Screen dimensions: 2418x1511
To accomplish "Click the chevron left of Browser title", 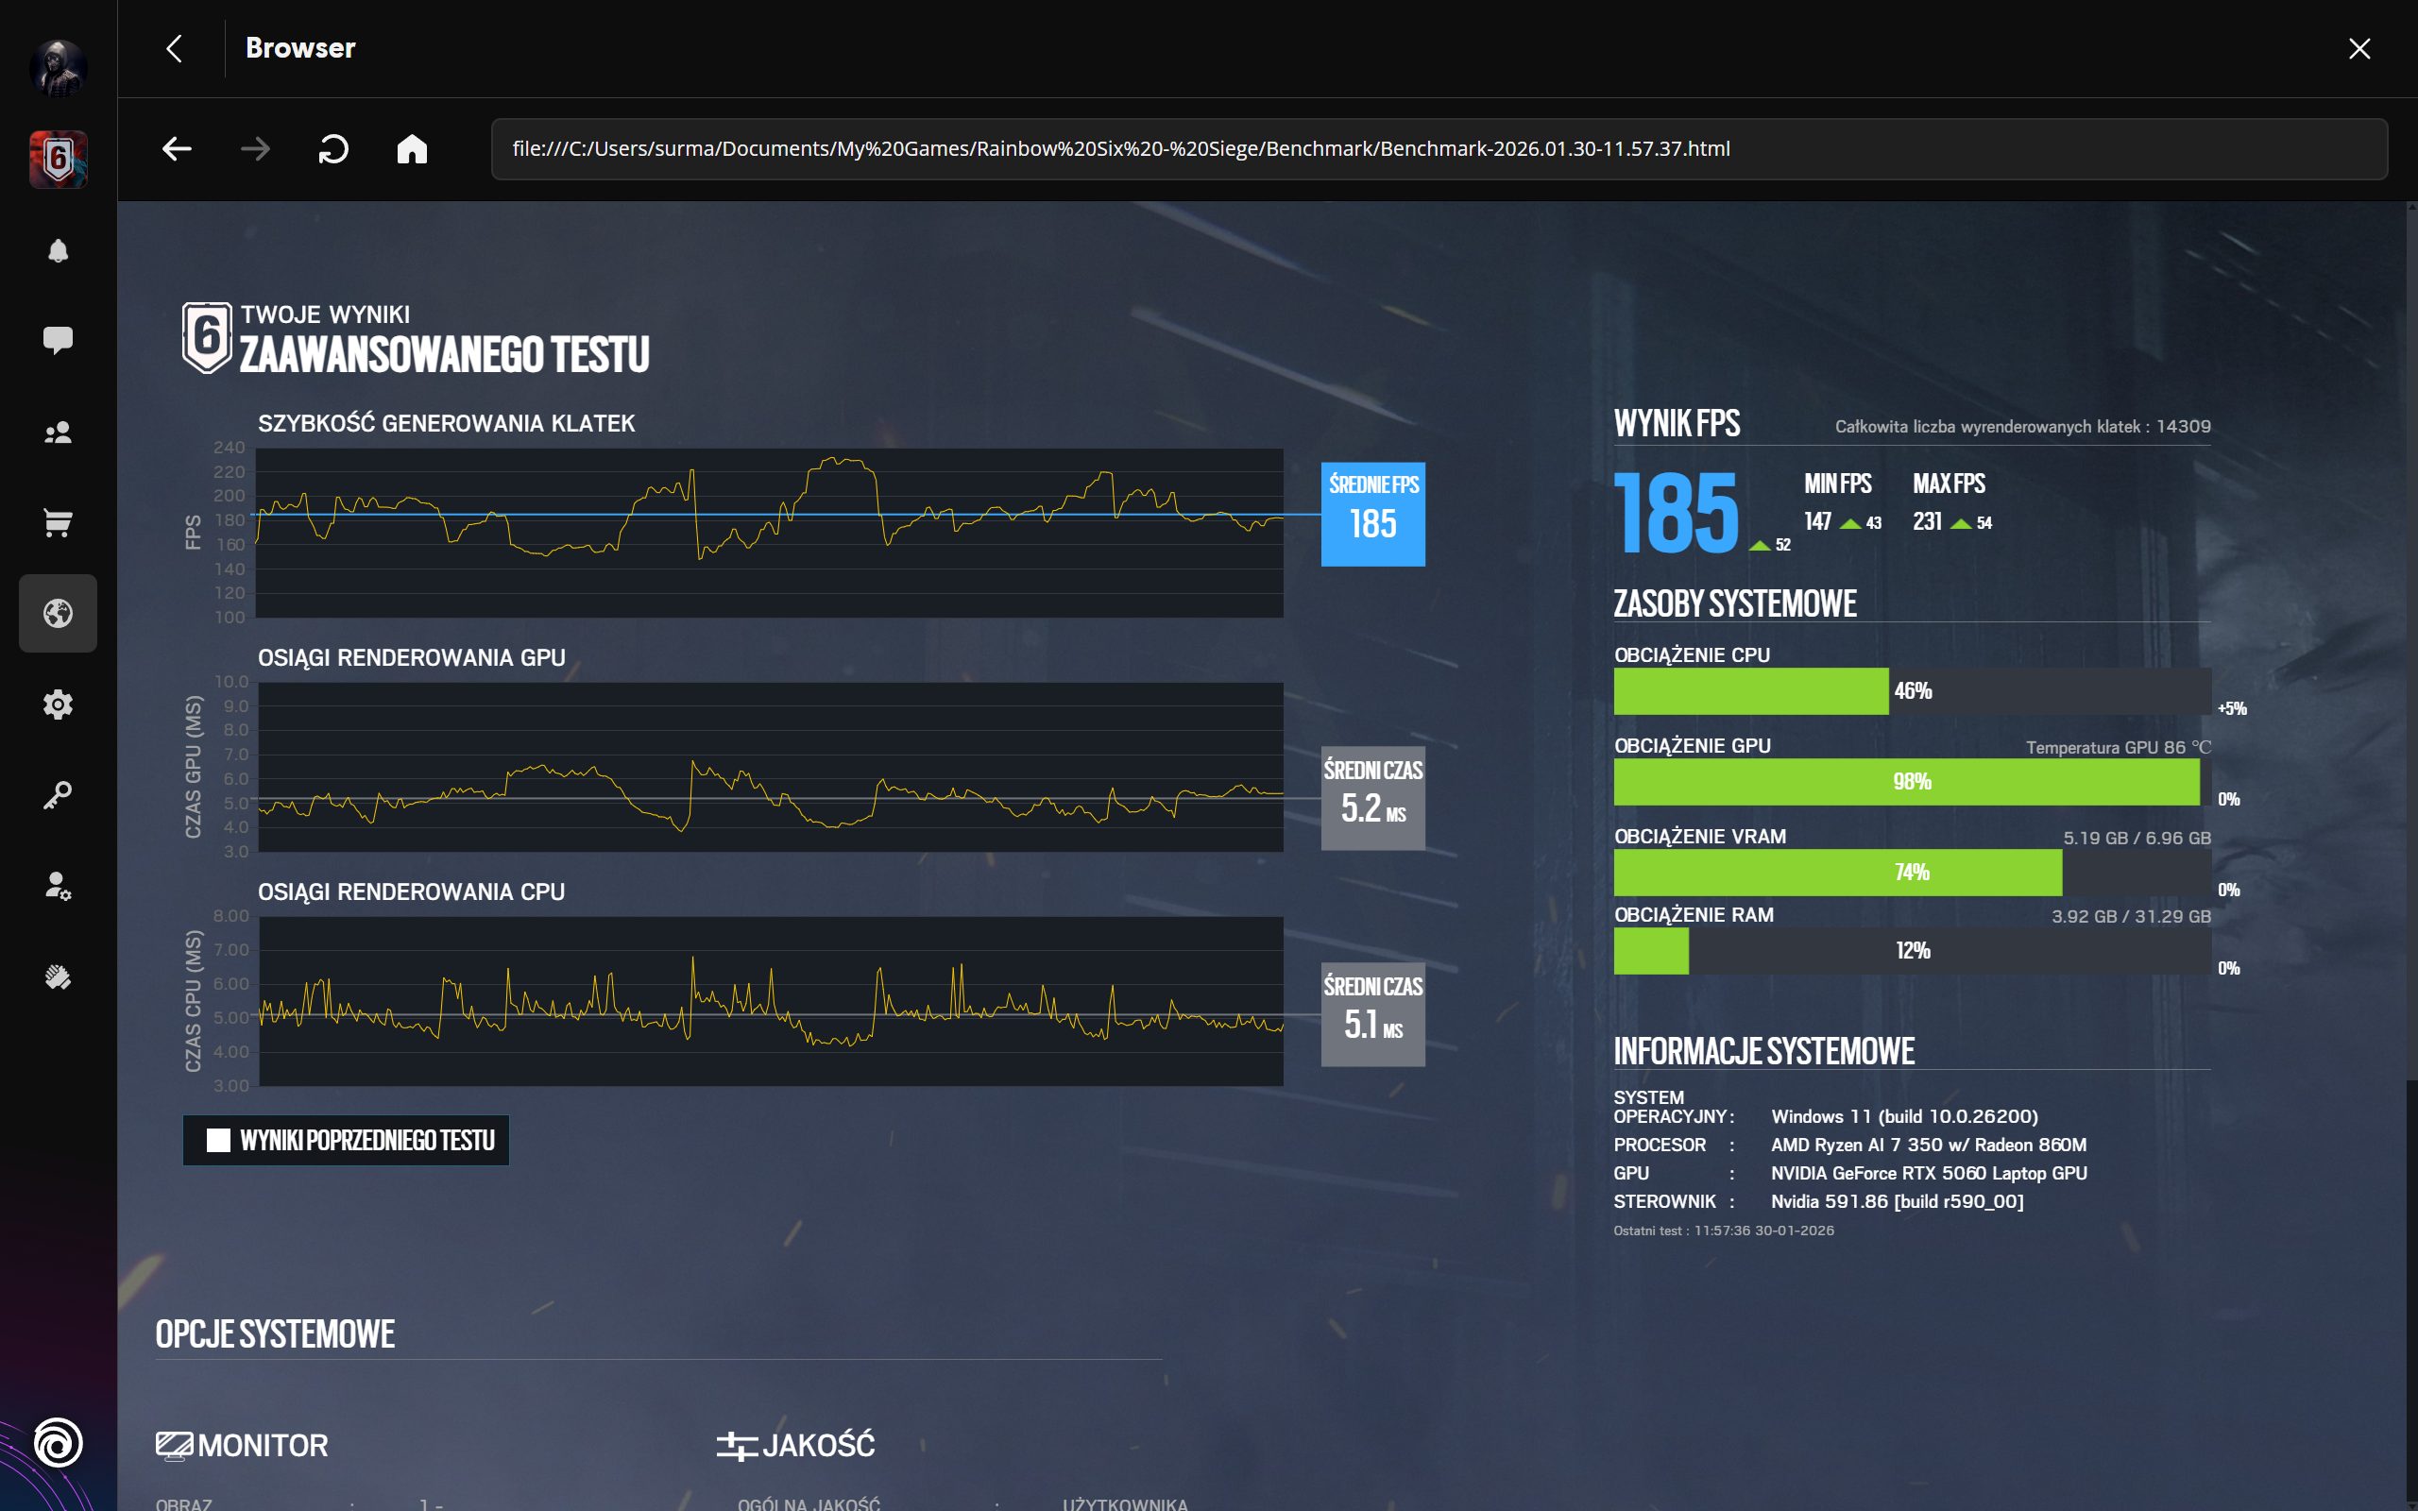I will click(175, 48).
